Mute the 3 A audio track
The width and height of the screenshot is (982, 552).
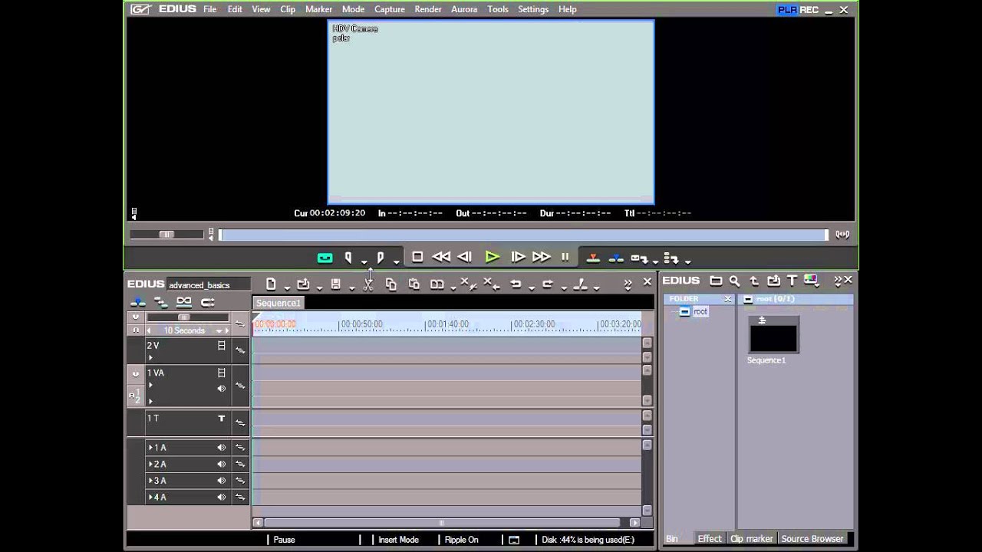[x=221, y=481]
